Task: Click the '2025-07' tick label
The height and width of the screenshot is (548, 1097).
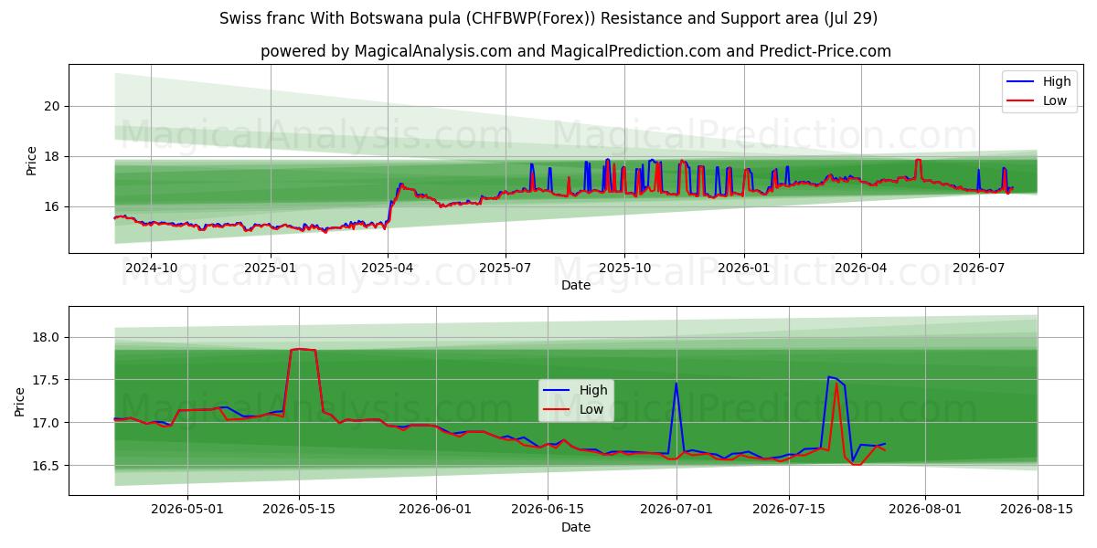Action: point(506,268)
